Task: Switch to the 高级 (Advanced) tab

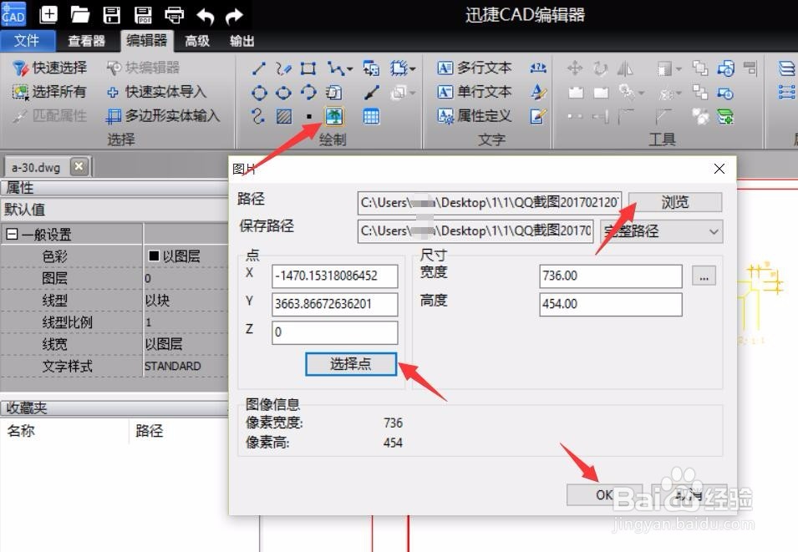Action: point(197,41)
